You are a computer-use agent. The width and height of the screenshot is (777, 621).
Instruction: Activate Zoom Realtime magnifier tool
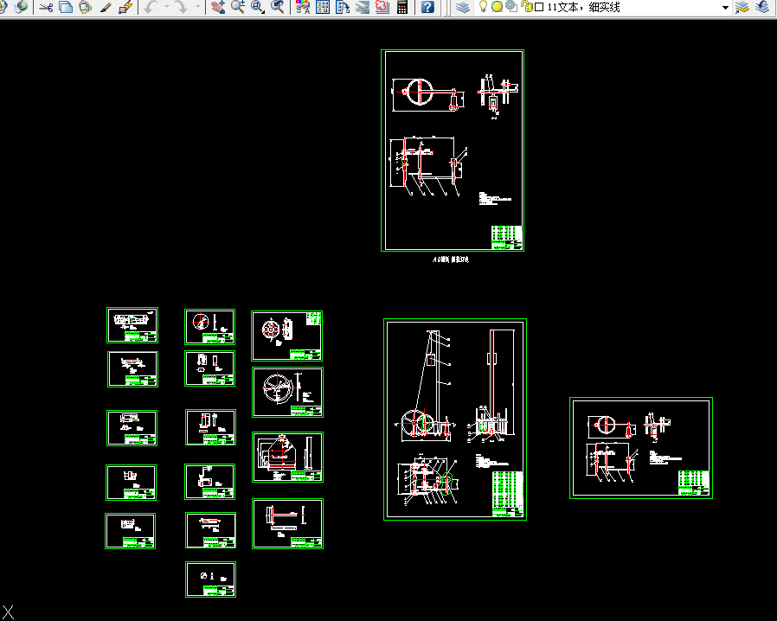pos(238,7)
